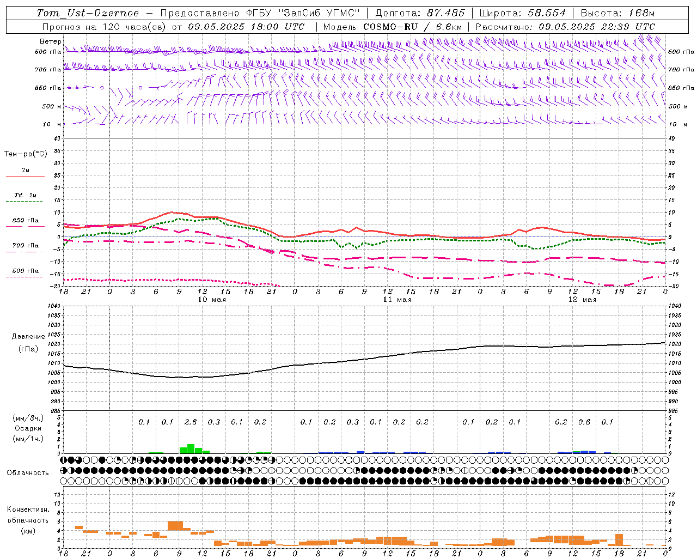Click the provider text ФГБУ "ЗапСиб УГМС"
Screen dimensions: 697x558
point(304,13)
